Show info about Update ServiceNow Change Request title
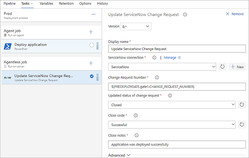Image resolution: width=249 pixels, height=158 pixels. click(x=185, y=15)
